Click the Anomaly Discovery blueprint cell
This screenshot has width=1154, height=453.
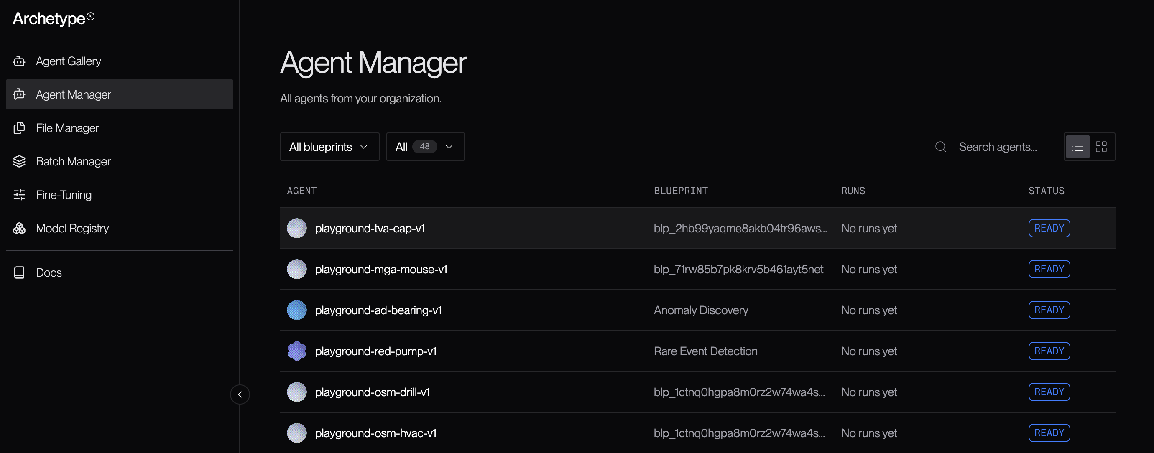[x=701, y=310]
